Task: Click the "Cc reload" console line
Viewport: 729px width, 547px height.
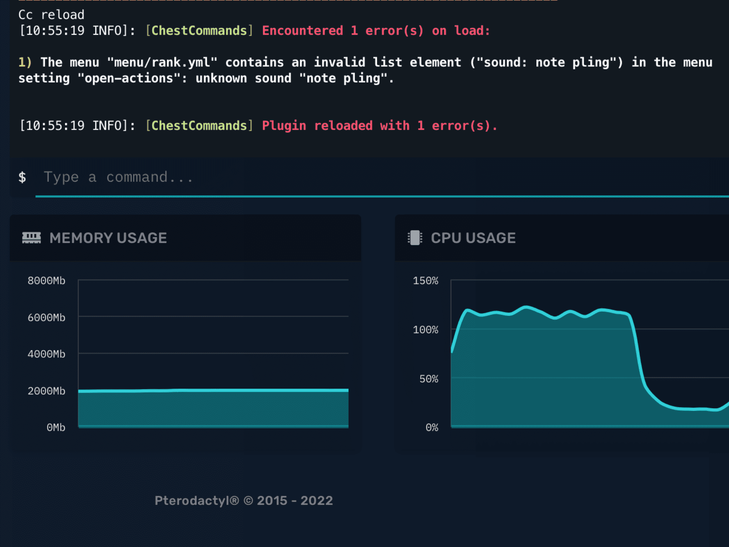Action: click(x=51, y=15)
